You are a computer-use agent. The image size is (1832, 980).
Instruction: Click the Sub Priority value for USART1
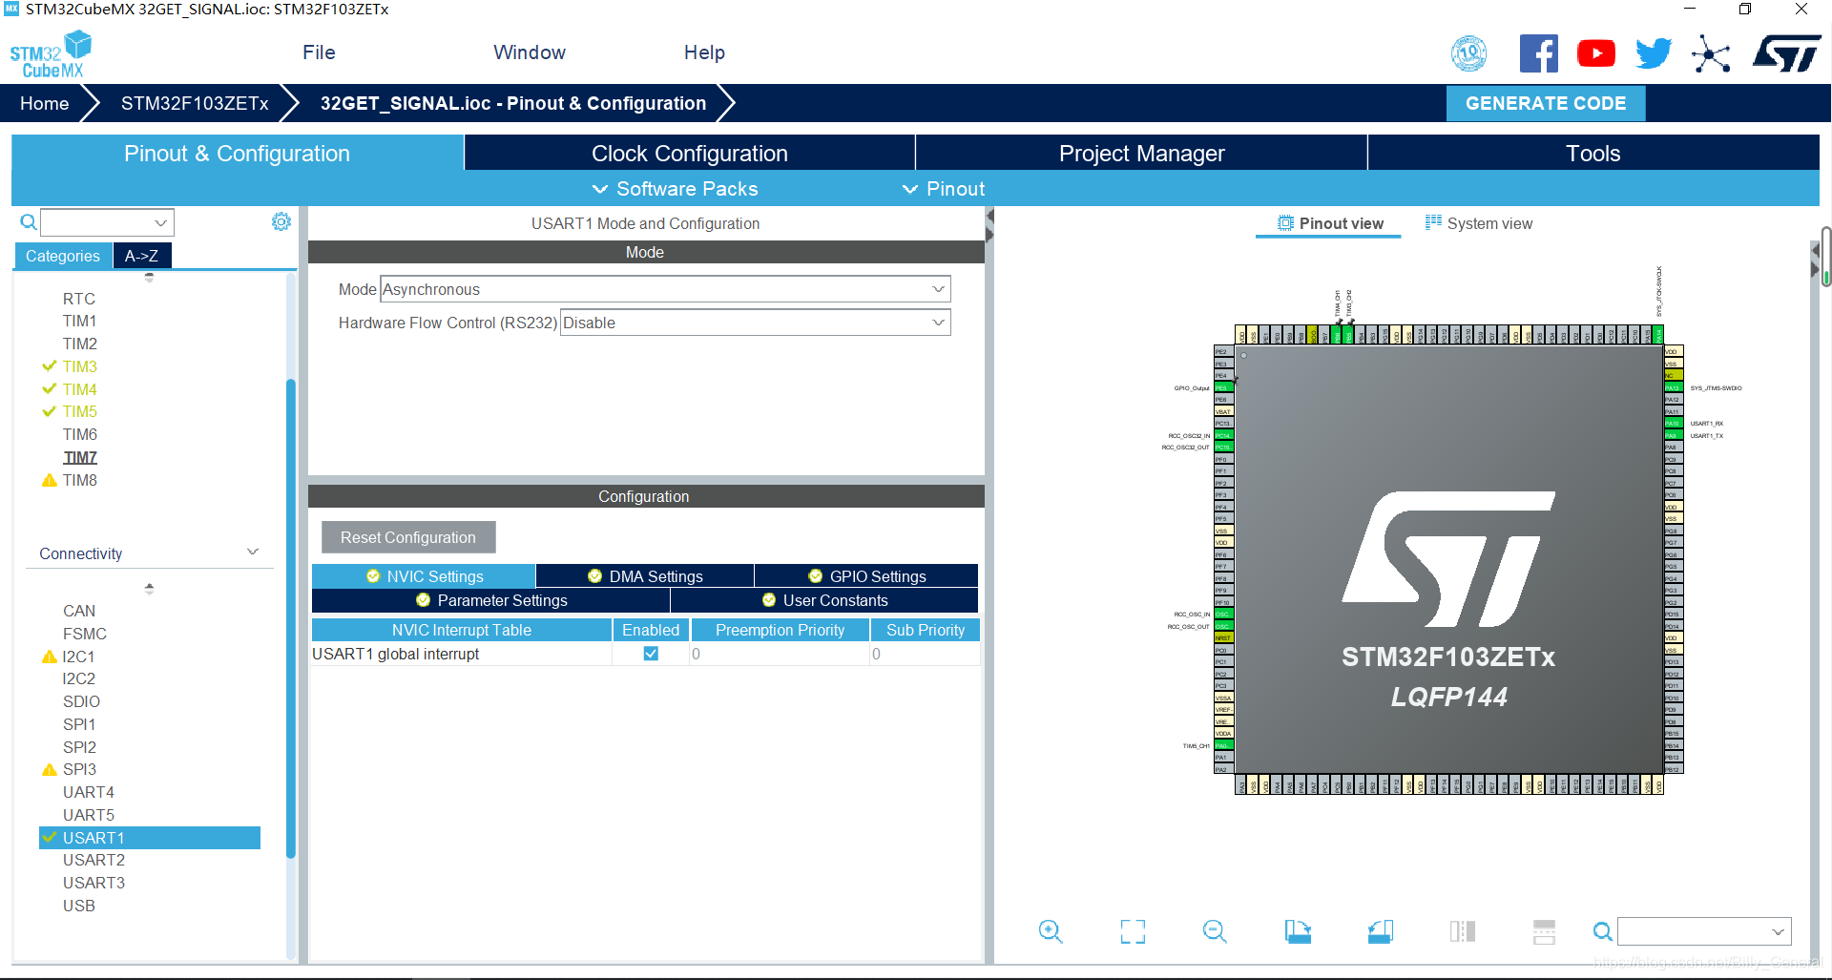click(x=924, y=654)
